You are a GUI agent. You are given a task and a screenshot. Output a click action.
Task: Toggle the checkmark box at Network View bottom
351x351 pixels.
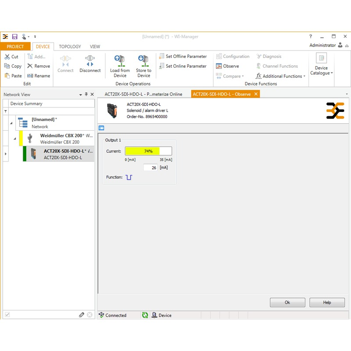pyautogui.click(x=7, y=315)
